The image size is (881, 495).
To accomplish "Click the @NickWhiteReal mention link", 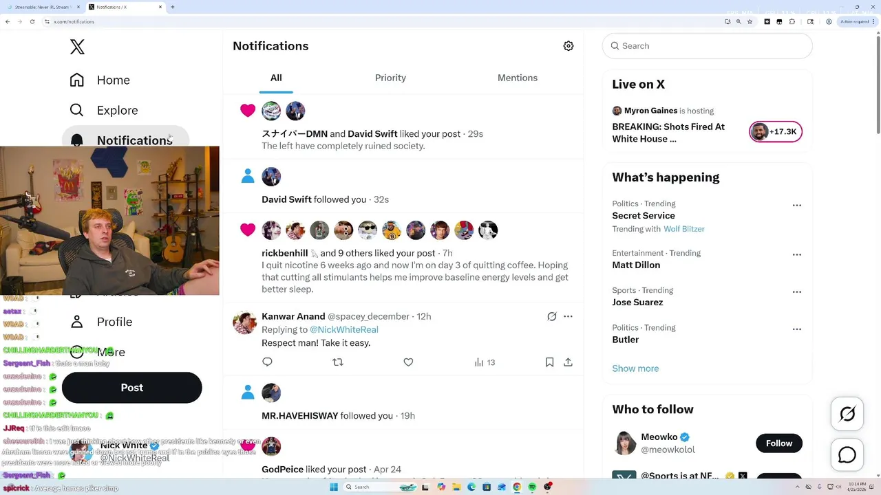I will pyautogui.click(x=344, y=329).
